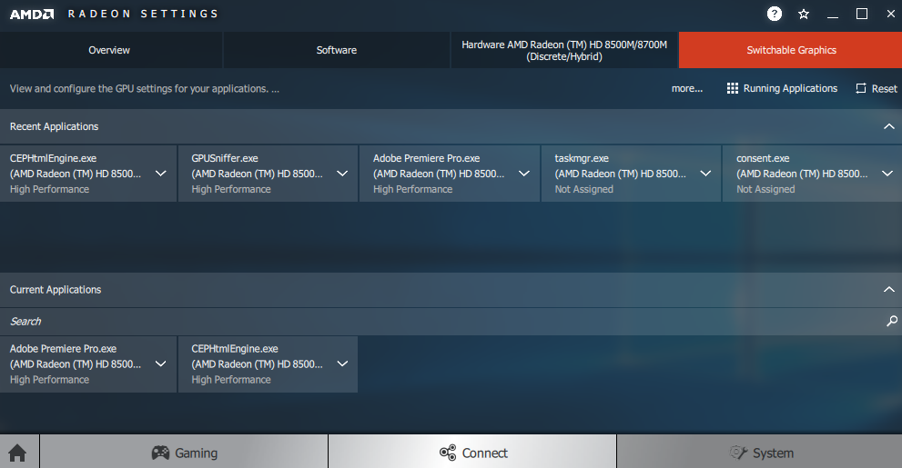Viewport: 902px width, 468px height.
Task: Switch to the Software tab
Action: click(x=337, y=50)
